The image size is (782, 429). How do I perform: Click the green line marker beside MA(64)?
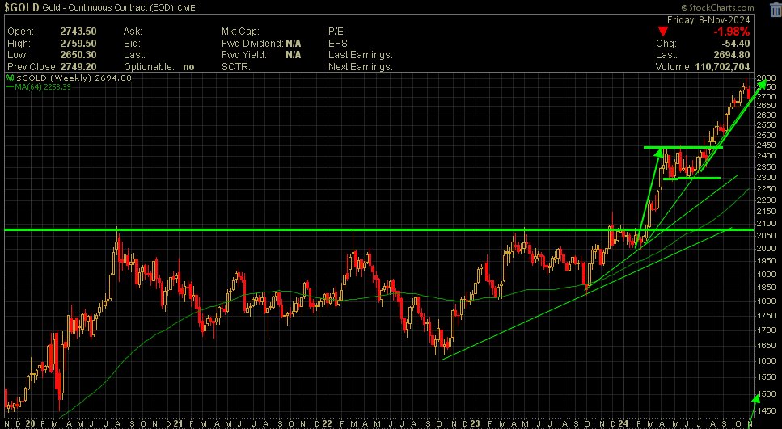pos(11,87)
